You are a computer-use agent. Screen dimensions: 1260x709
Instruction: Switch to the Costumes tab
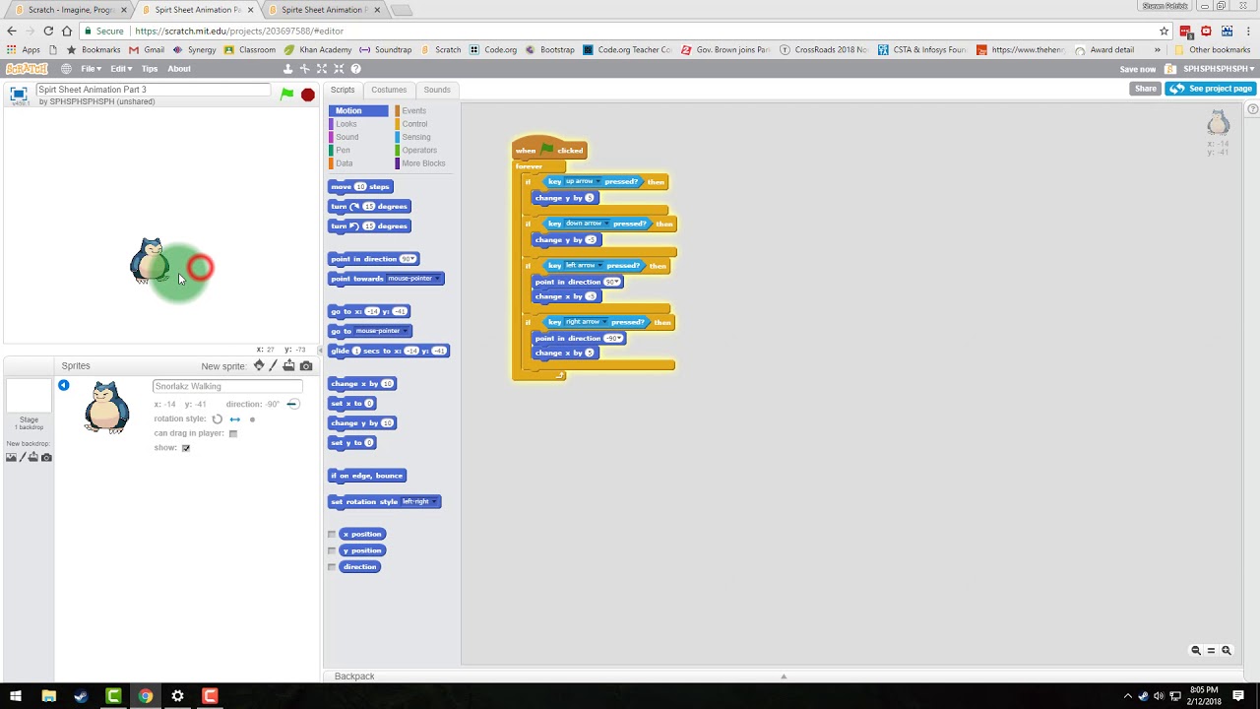(x=389, y=90)
